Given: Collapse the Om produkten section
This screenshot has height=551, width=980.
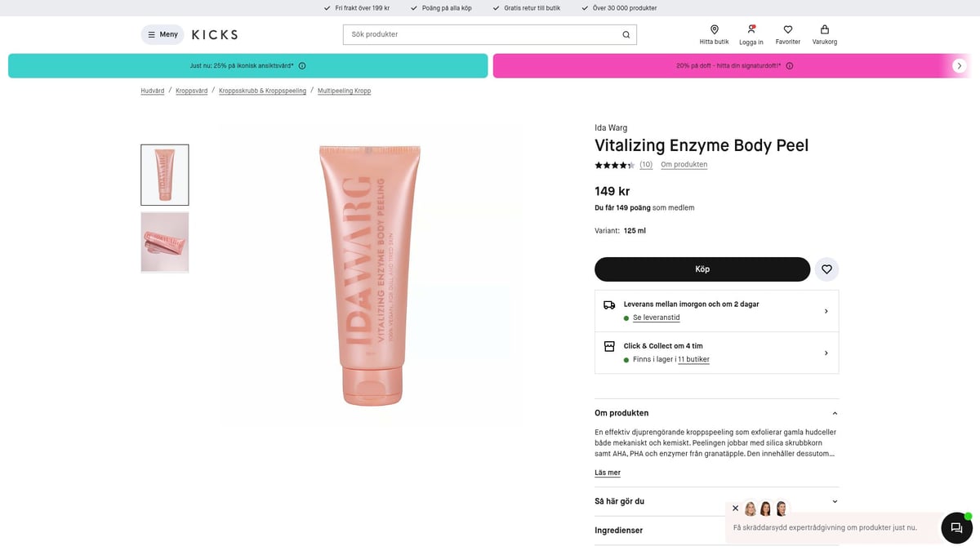Looking at the screenshot, I should pyautogui.click(x=834, y=413).
